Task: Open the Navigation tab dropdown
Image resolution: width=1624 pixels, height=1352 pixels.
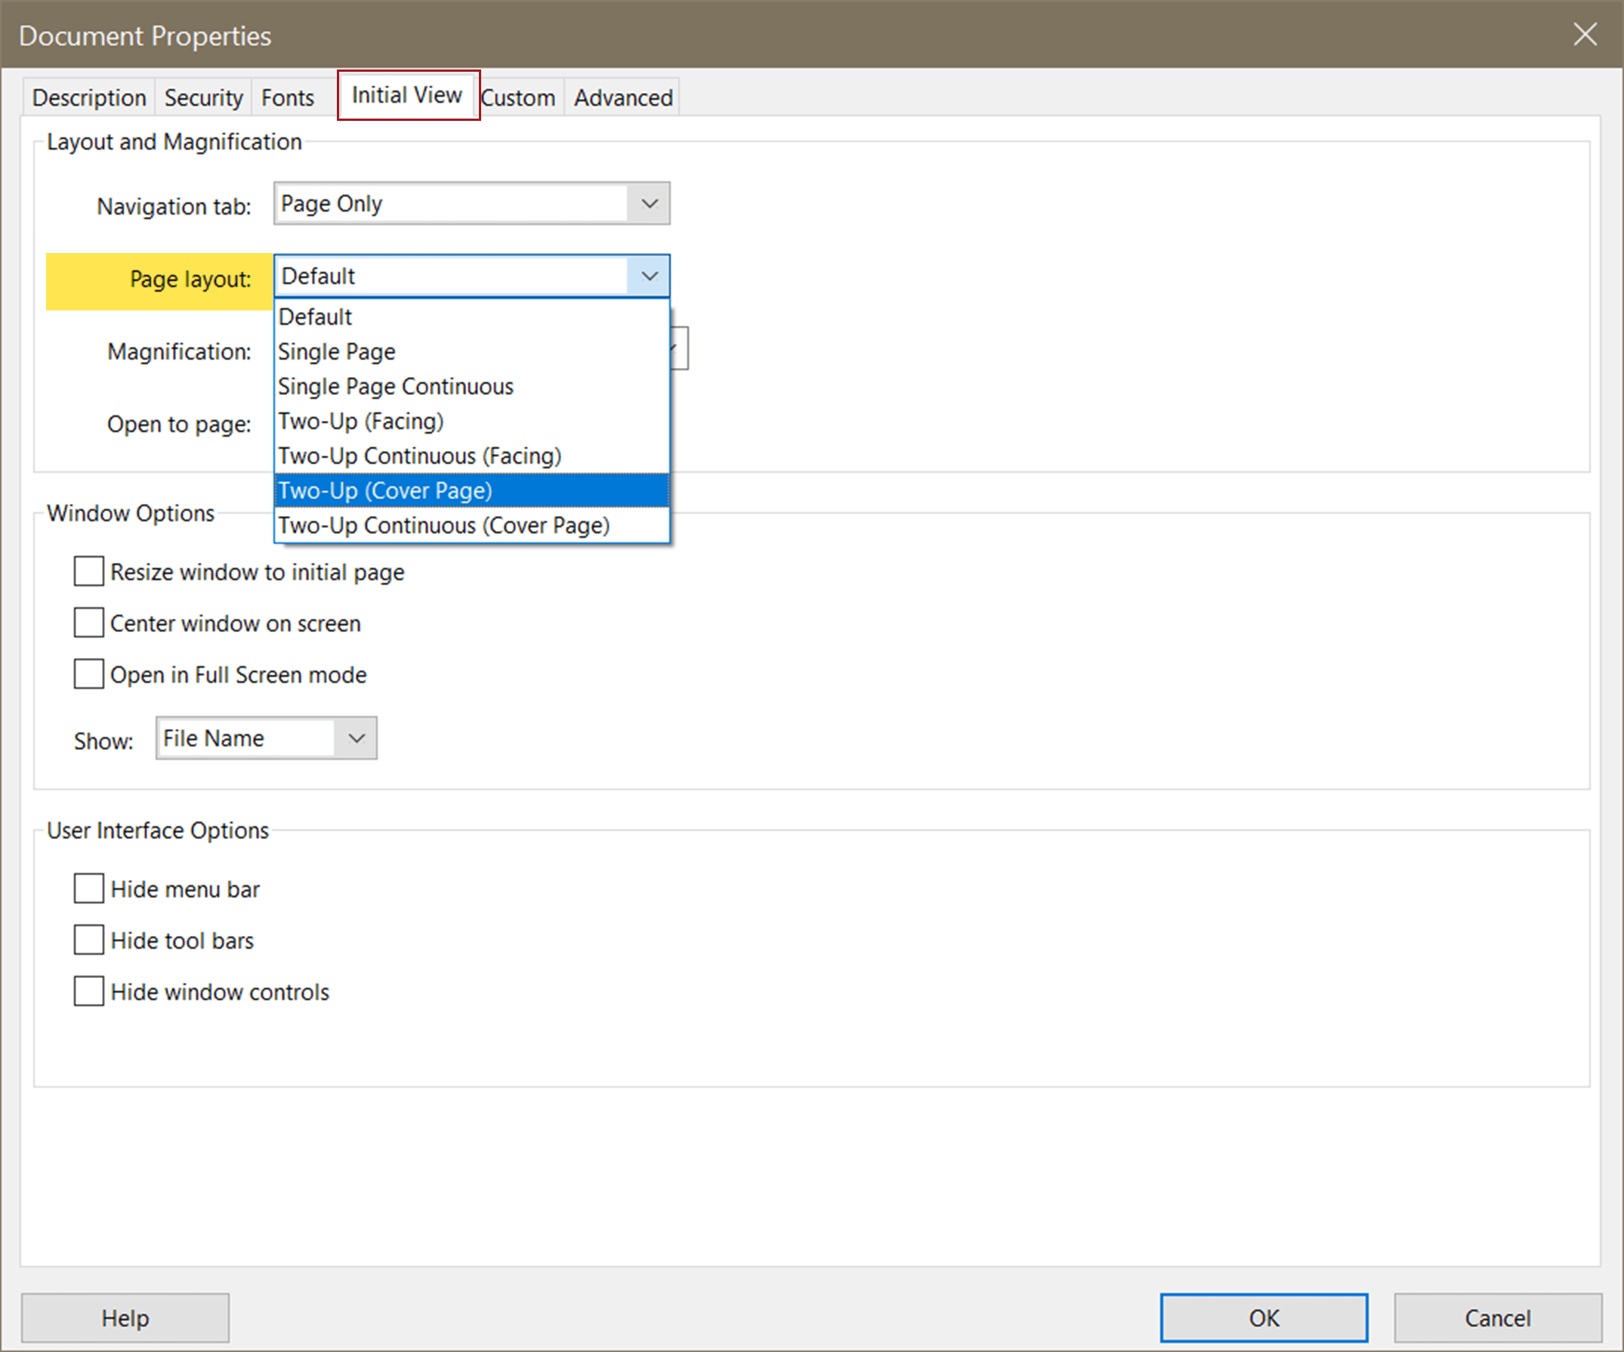Action: pos(649,202)
